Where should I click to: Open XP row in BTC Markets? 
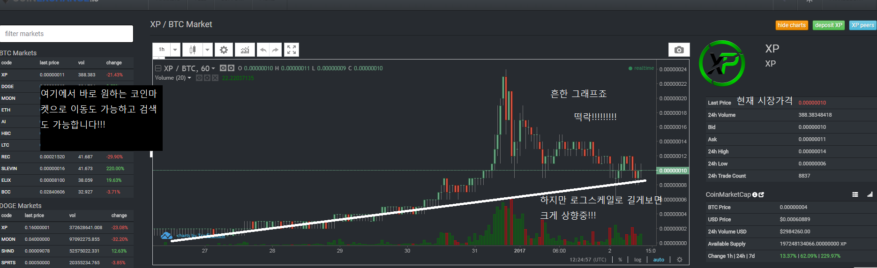[x=67, y=75]
